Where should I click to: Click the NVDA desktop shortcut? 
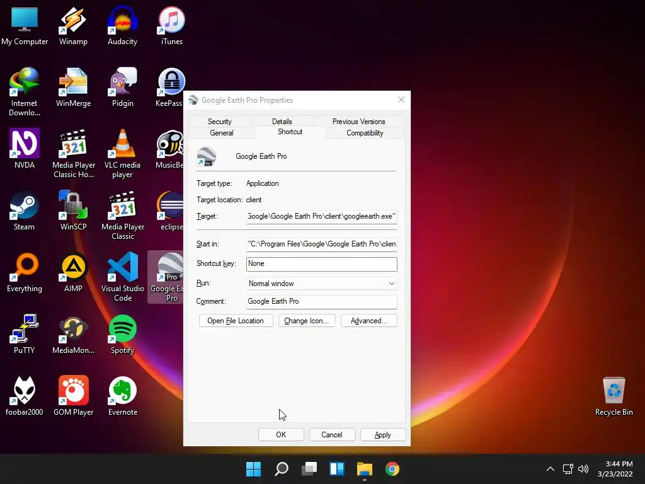pos(25,149)
